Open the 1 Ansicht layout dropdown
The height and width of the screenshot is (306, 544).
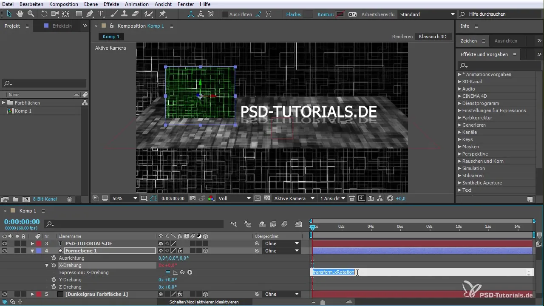click(333, 198)
